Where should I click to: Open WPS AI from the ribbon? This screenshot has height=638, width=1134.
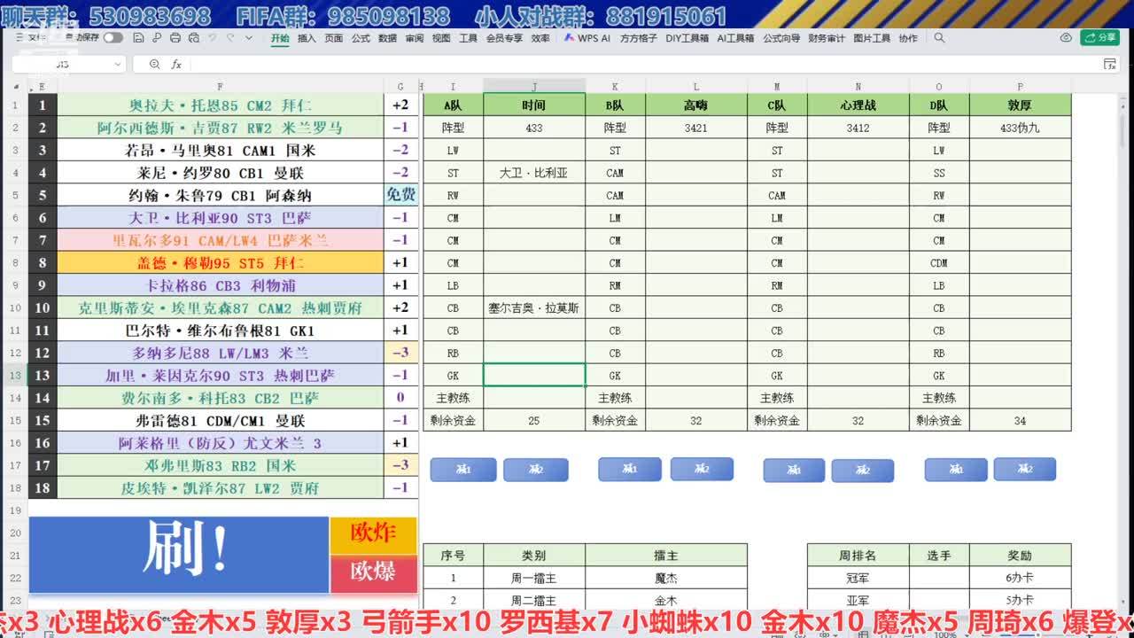point(587,38)
